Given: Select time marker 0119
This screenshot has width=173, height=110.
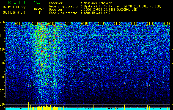Looking at the screenshot, I should (150, 24).
